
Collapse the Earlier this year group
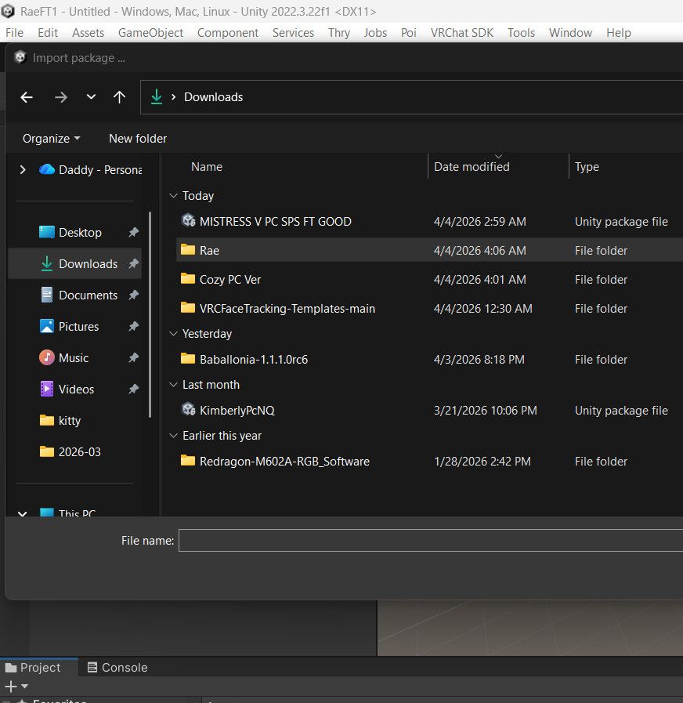173,436
